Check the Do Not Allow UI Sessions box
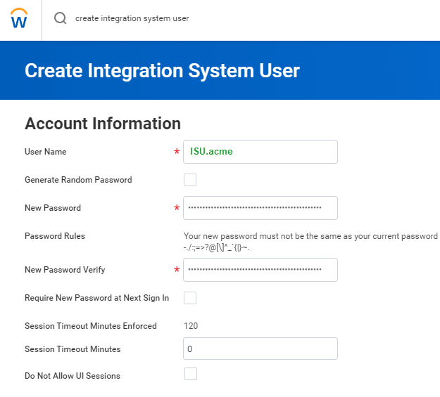440x397 pixels. [x=190, y=374]
